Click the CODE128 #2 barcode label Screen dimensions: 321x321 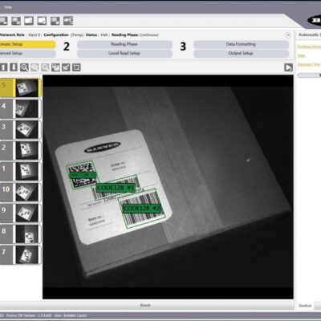(x=141, y=208)
